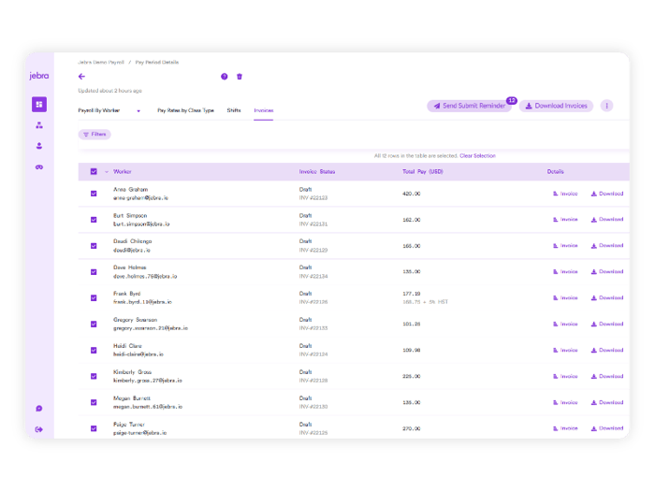Click the Send Submit Reminder button
The image size is (655, 491).
(469, 106)
